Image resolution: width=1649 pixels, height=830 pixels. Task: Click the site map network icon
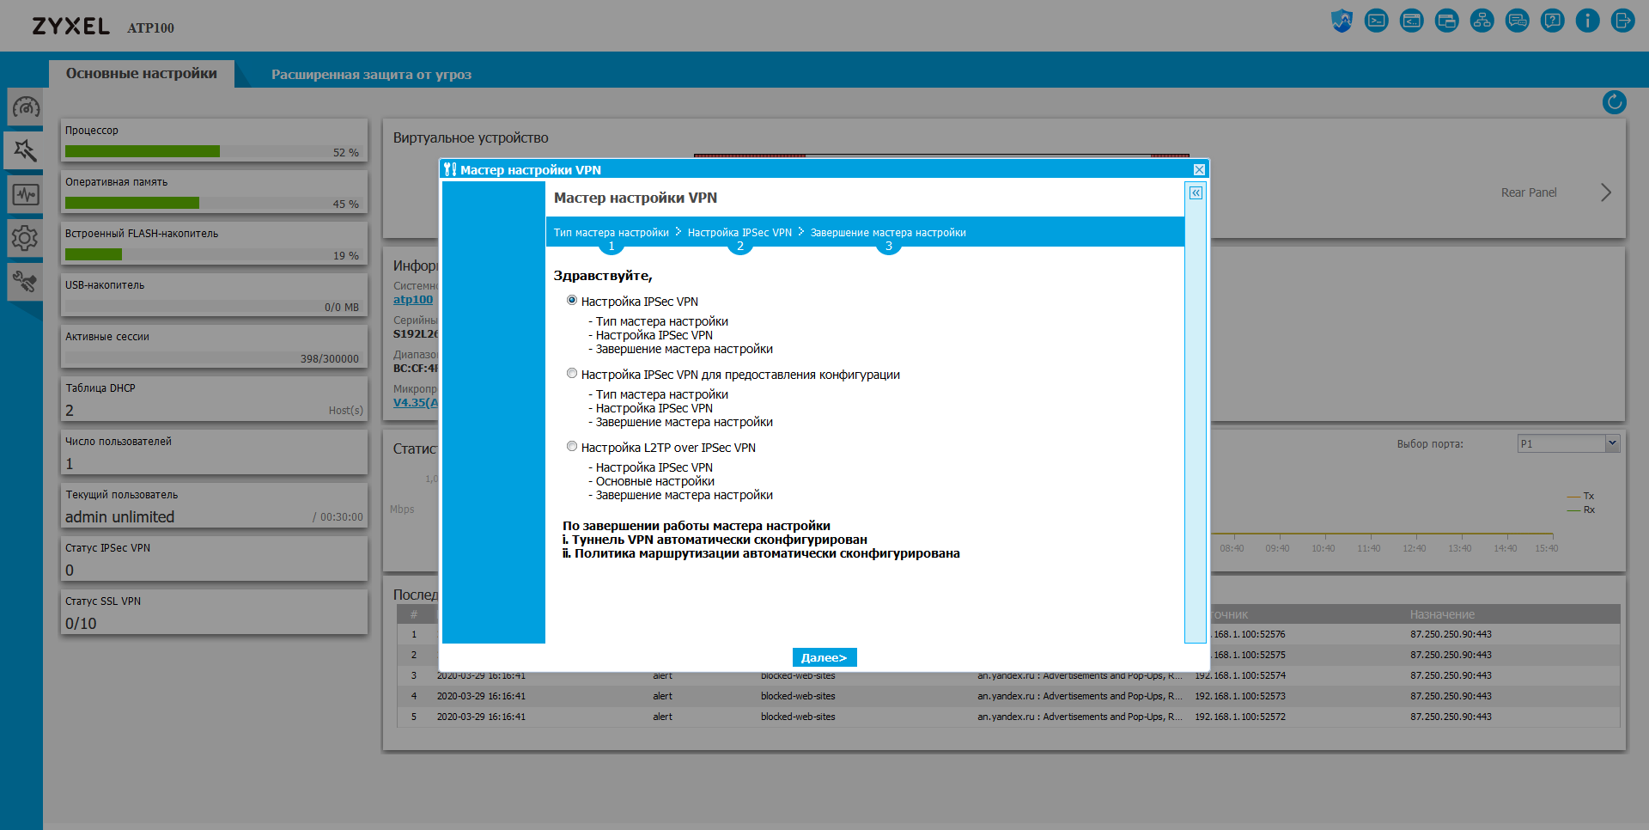coord(1482,21)
